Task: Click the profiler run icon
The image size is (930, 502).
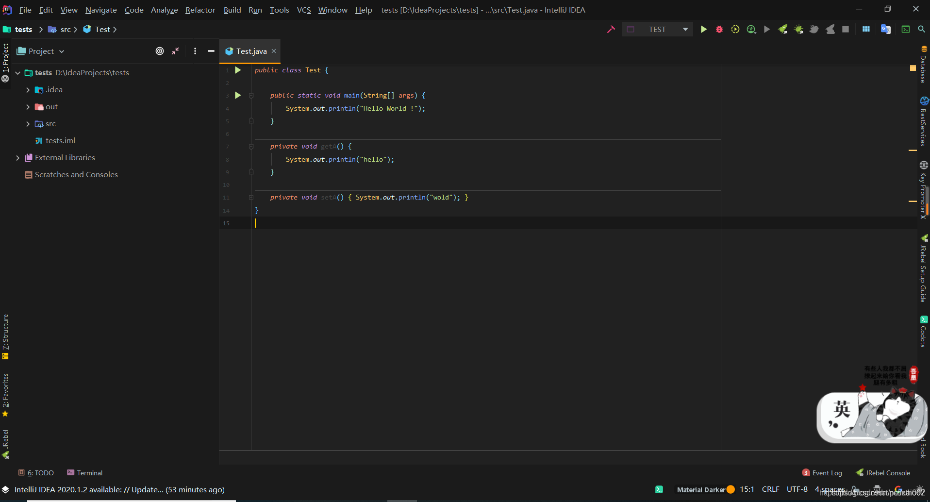Action: tap(751, 29)
